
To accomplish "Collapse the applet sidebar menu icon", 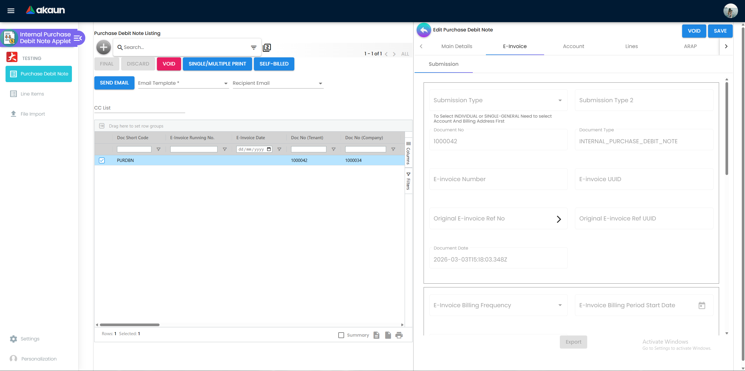I will [78, 38].
